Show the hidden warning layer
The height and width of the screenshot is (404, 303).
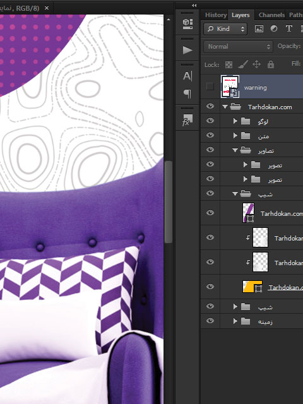(210, 86)
